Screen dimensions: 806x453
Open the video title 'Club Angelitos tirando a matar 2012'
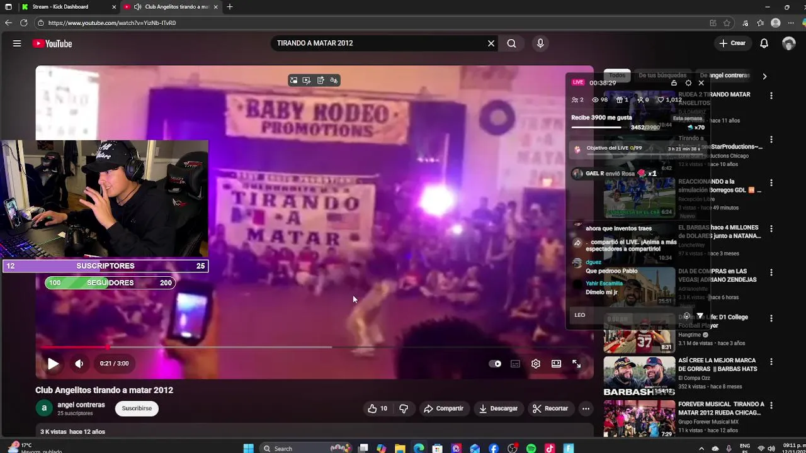[105, 390]
